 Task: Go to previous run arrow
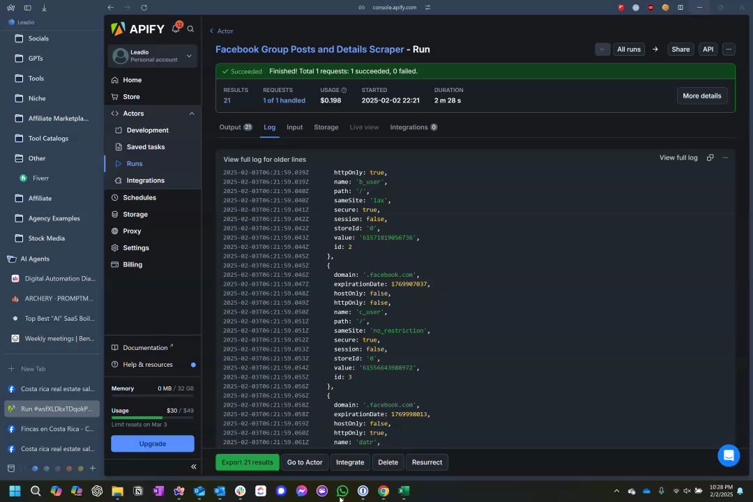[602, 49]
